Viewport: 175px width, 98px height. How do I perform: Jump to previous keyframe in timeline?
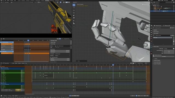73,96
